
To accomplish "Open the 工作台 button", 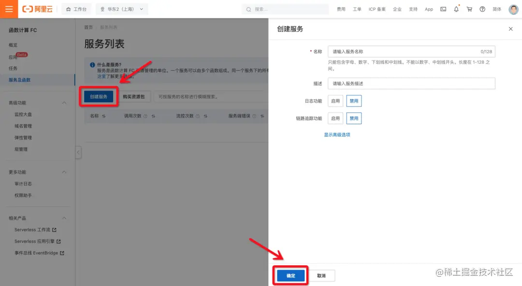I will pyautogui.click(x=76, y=9).
